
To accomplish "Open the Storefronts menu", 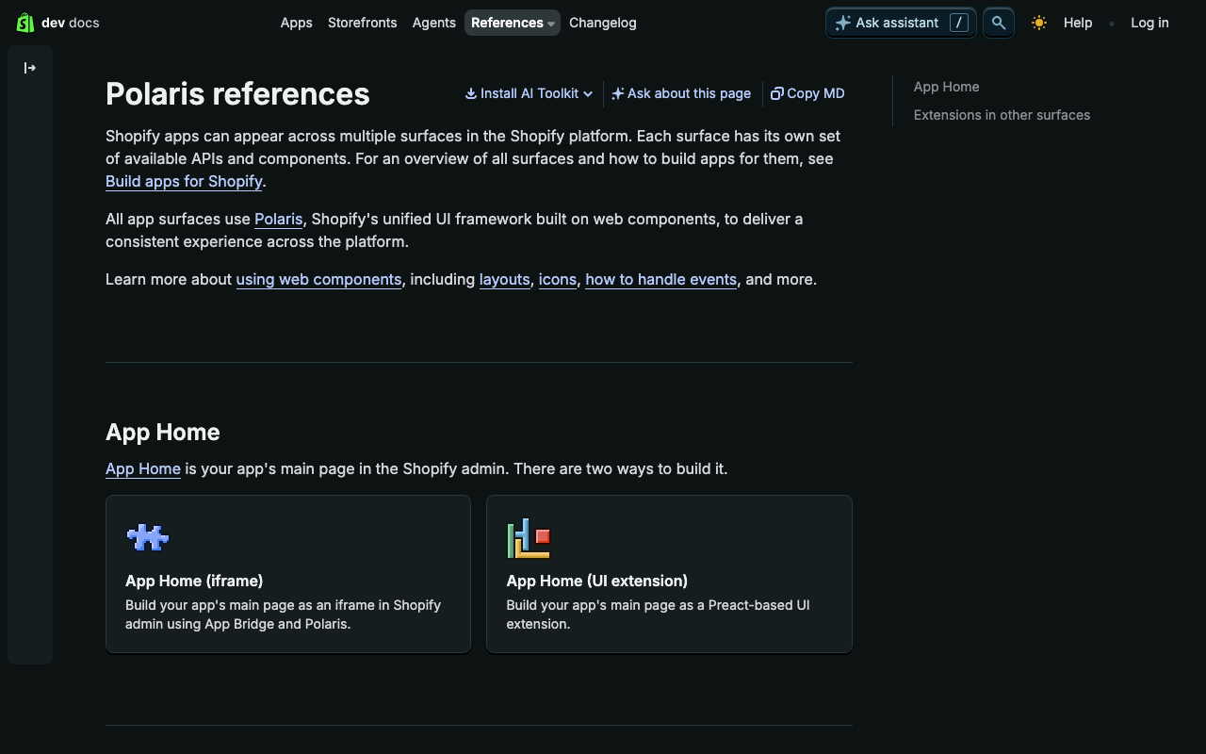I will click(363, 23).
